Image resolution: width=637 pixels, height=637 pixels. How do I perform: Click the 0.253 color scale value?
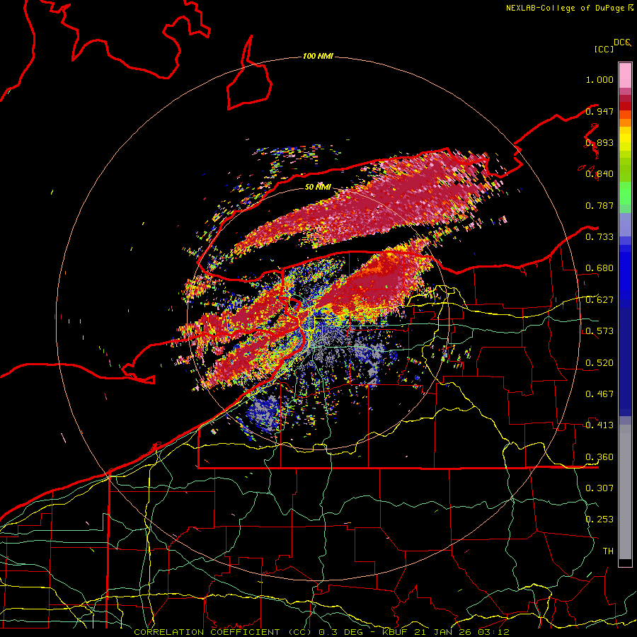599,520
